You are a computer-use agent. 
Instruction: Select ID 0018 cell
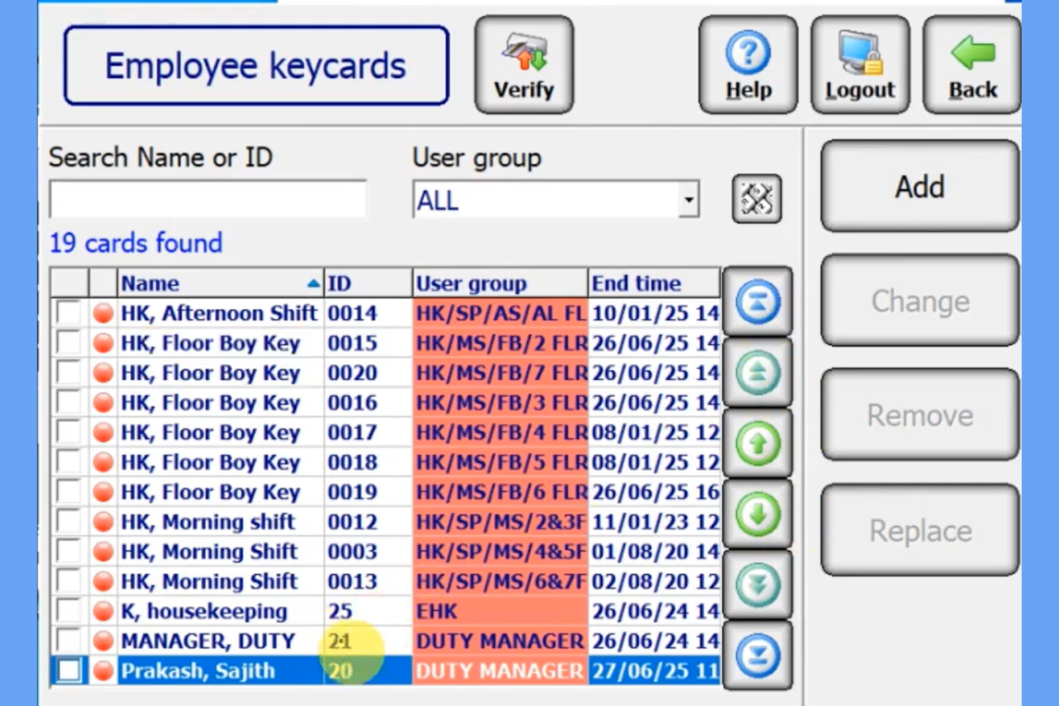pyautogui.click(x=368, y=462)
